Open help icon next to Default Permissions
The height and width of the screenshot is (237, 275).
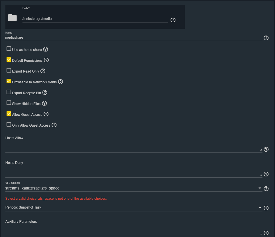[x=46, y=60]
